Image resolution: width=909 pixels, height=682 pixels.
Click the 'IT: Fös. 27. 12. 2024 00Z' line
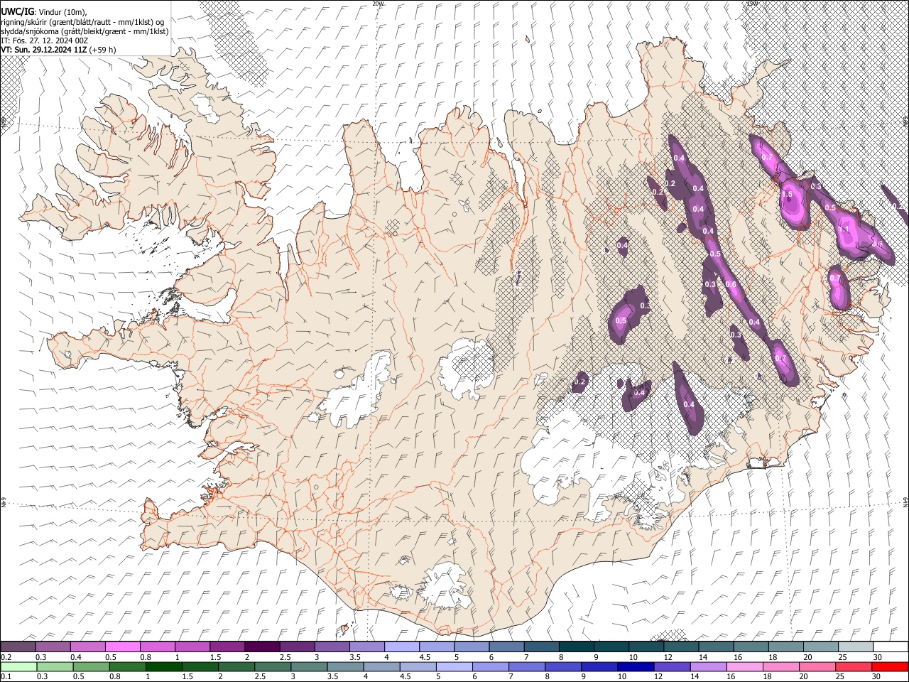coord(44,40)
